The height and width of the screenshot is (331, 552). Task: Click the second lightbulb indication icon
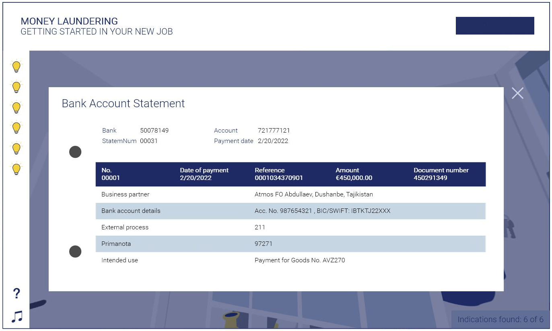click(16, 87)
